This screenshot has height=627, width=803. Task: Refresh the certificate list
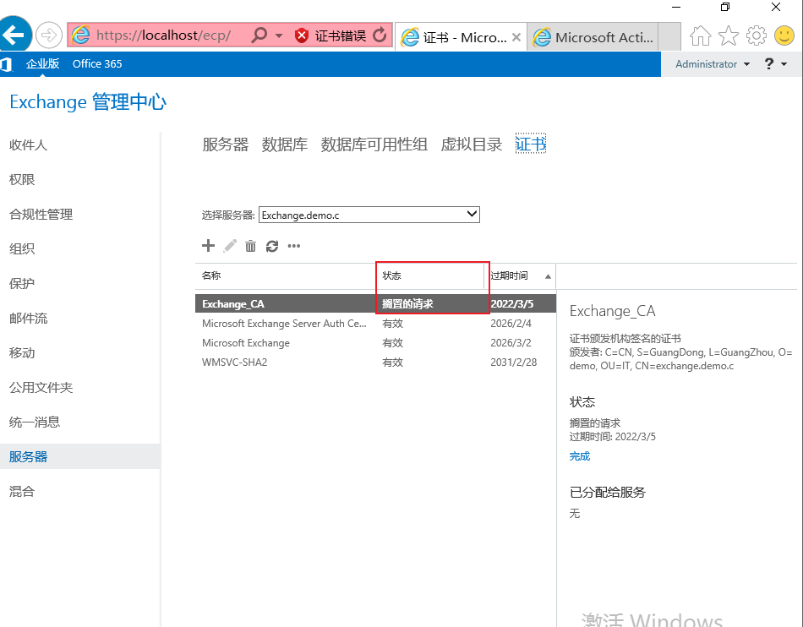point(271,246)
